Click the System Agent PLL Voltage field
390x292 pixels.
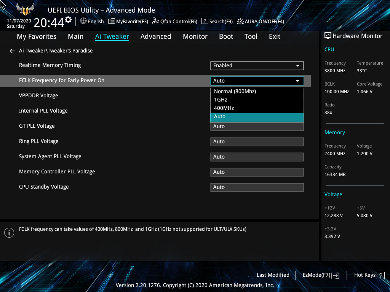pos(257,157)
